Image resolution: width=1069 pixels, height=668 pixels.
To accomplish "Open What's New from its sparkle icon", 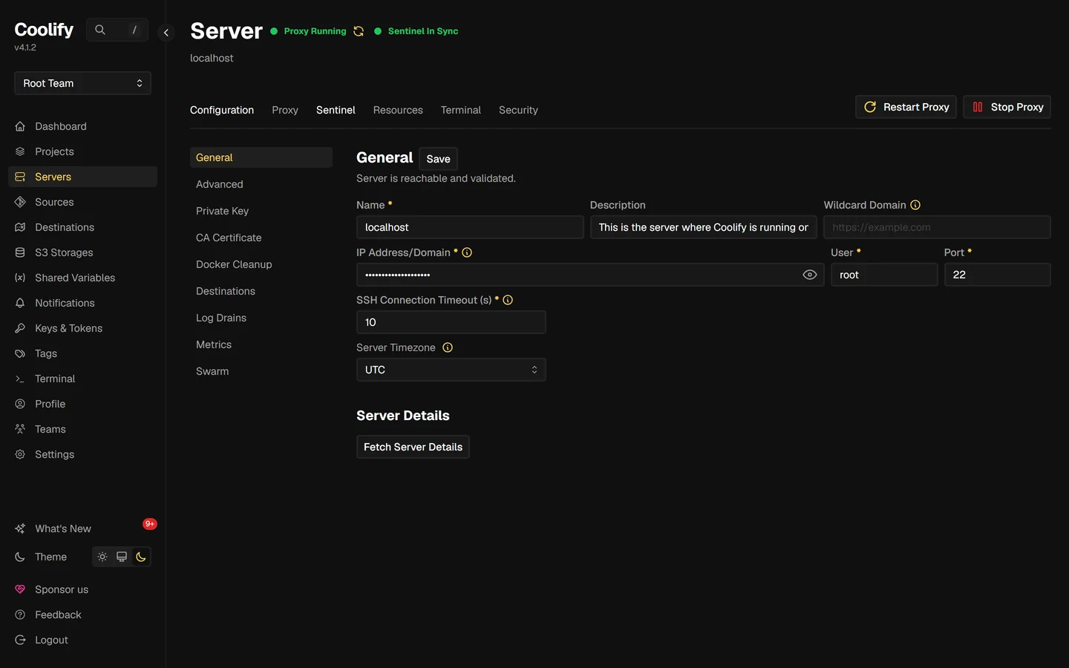I will tap(20, 528).
